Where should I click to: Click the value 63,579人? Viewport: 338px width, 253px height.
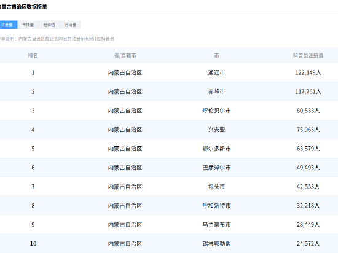point(308,149)
